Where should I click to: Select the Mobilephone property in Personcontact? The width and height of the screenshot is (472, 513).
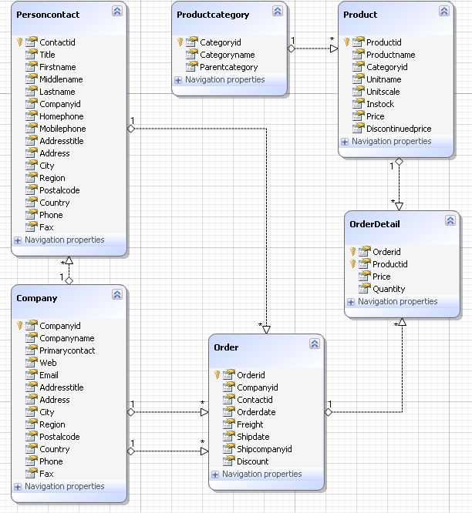(62, 129)
